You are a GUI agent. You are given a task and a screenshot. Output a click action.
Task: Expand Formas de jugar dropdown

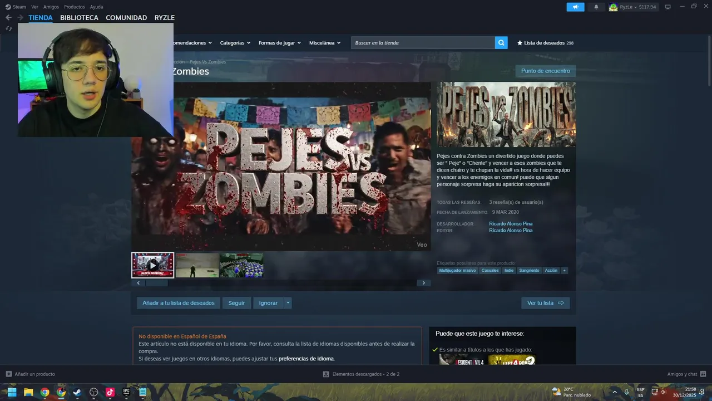point(279,43)
